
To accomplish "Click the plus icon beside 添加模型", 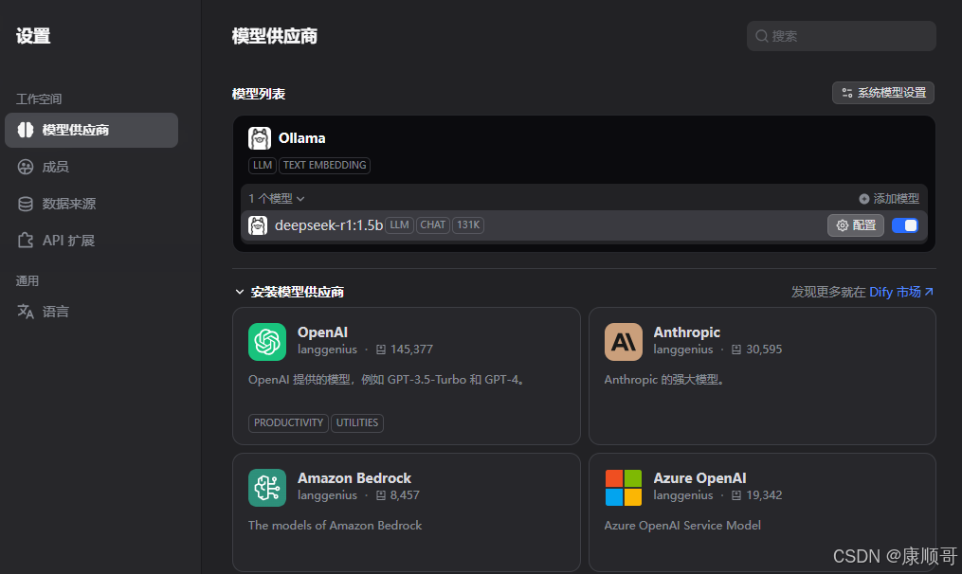I will 863,199.
